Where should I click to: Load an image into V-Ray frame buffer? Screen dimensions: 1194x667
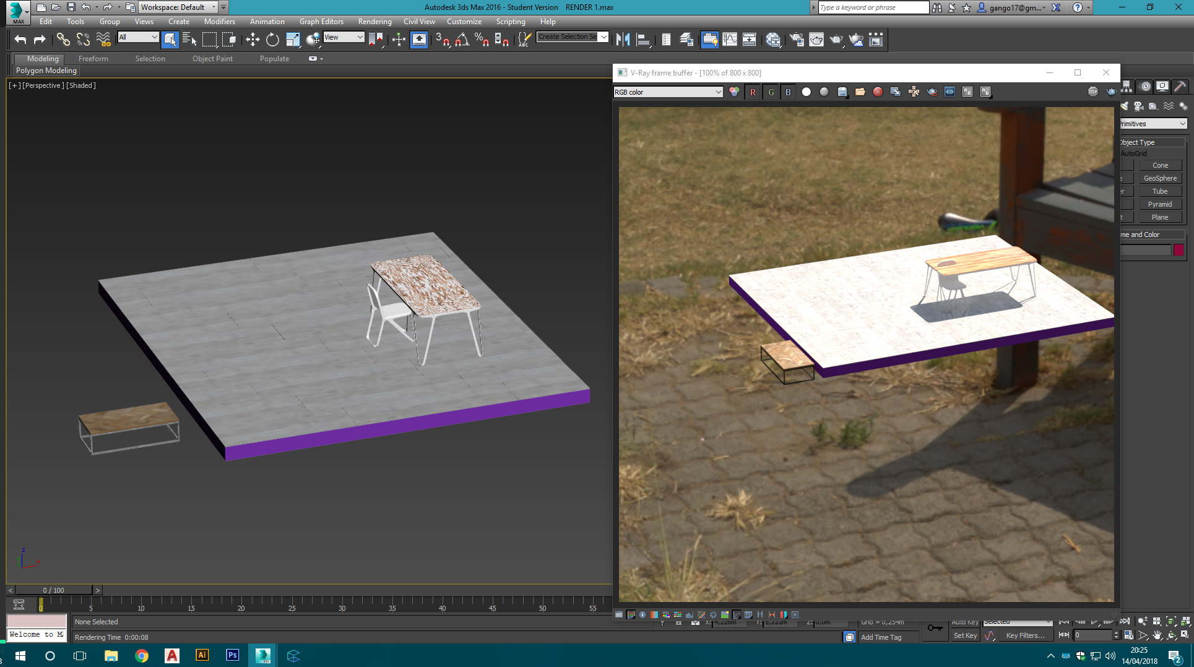click(860, 92)
